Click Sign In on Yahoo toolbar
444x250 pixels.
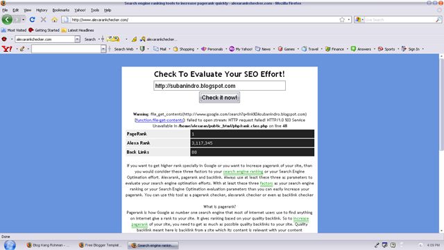(411, 49)
